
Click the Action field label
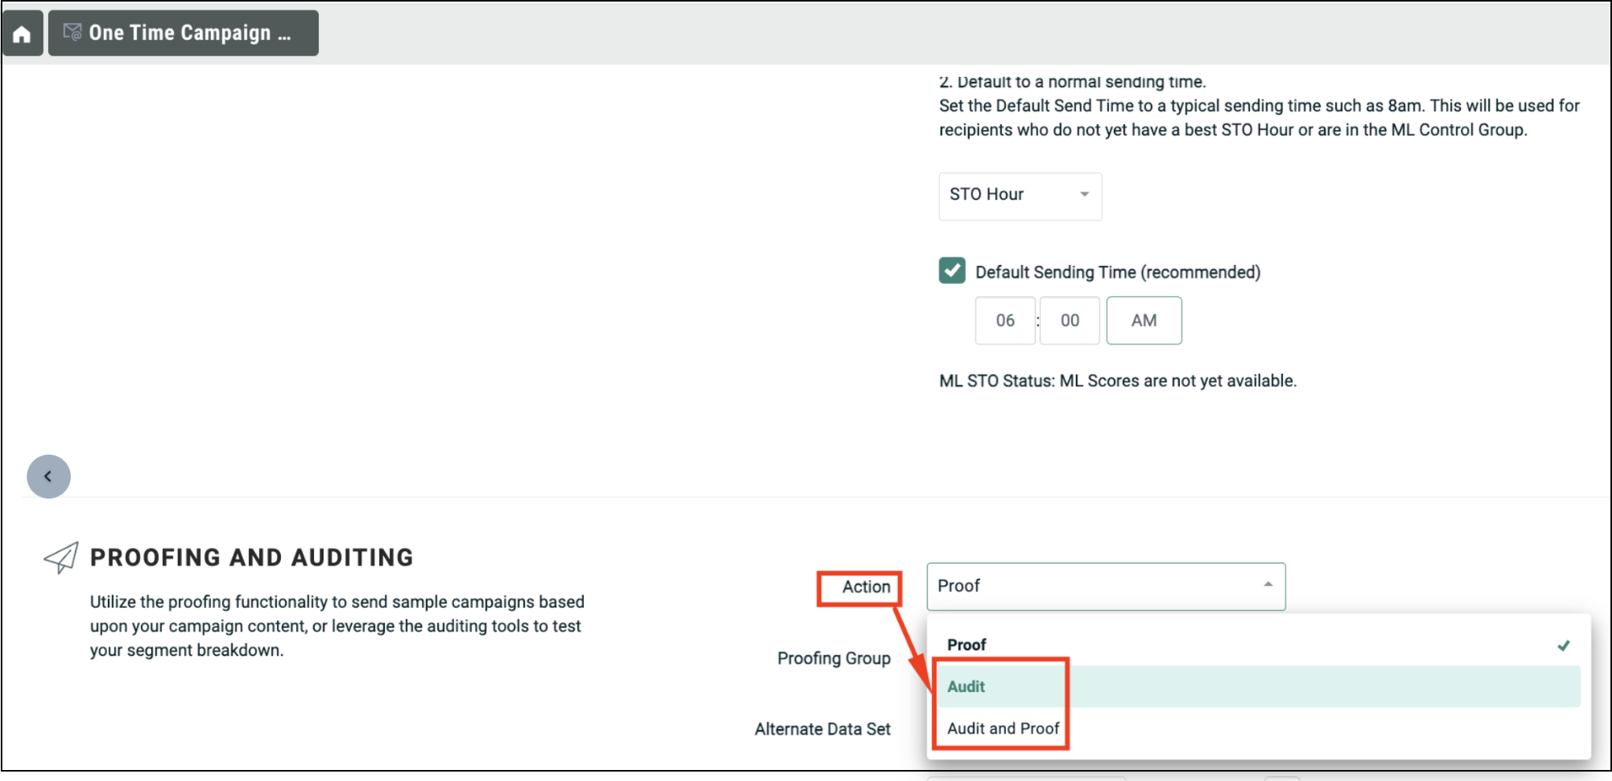(866, 587)
